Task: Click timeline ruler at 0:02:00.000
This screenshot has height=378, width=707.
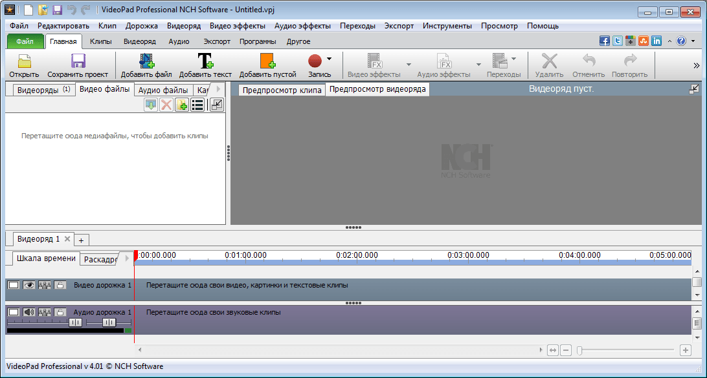Action: (x=357, y=255)
